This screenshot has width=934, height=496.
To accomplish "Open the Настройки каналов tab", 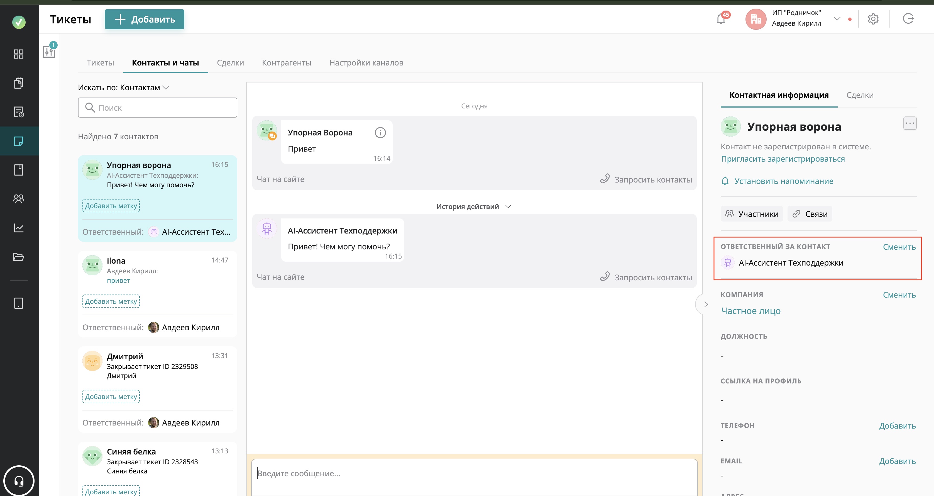I will 366,63.
